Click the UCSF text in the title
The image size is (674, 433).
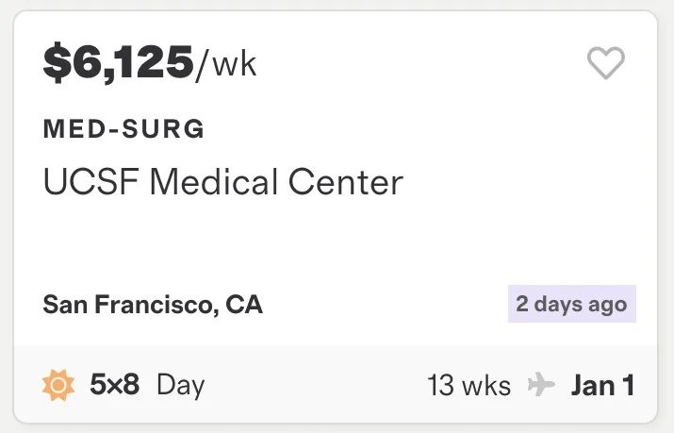91,182
